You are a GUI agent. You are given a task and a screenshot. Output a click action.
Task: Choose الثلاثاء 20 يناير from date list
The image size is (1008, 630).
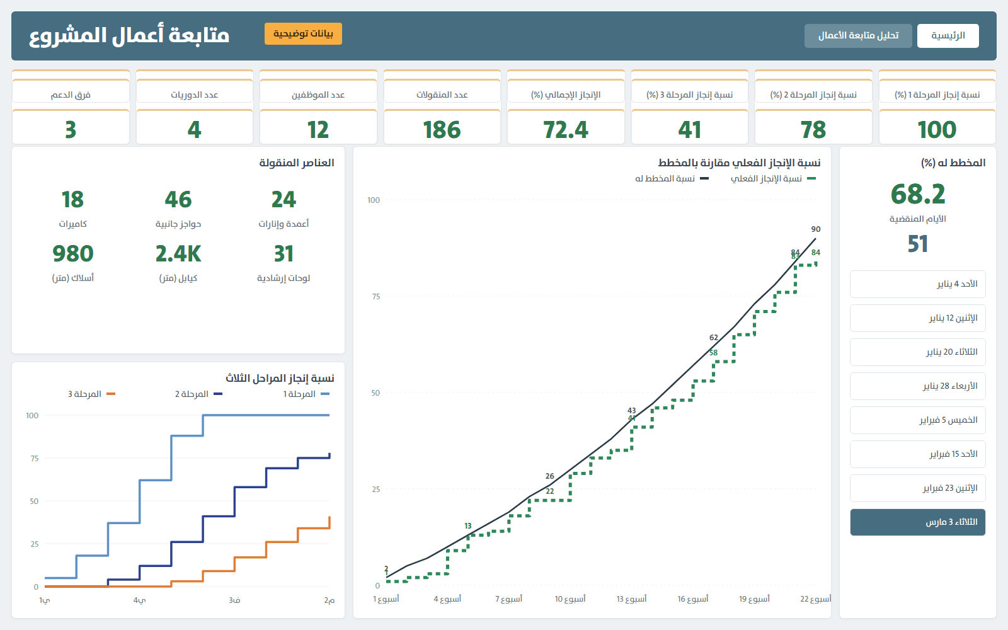point(917,352)
